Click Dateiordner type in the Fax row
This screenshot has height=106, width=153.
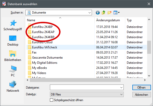(135, 52)
